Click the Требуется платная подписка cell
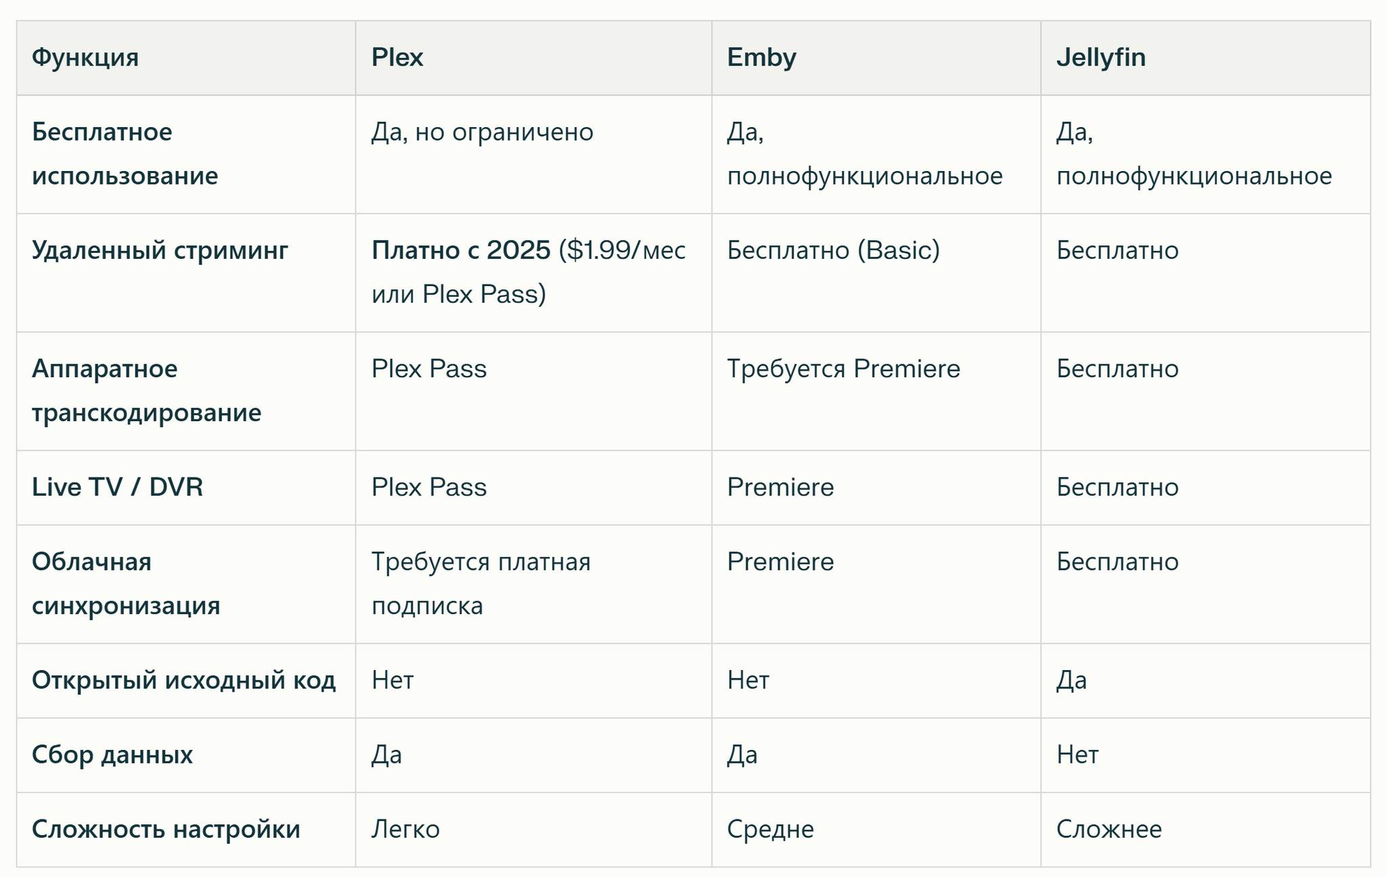 (481, 583)
